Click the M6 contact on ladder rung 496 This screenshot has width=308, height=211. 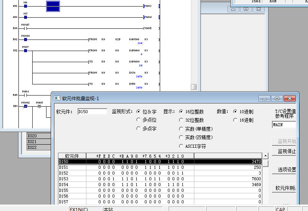pyautogui.click(x=25, y=6)
